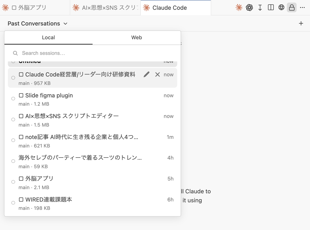Click 'main · 621 KB' detail text
310x230 pixels.
tap(34, 146)
